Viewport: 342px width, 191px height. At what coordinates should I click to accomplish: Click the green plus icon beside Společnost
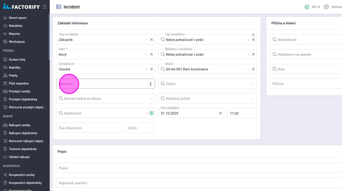(151, 113)
